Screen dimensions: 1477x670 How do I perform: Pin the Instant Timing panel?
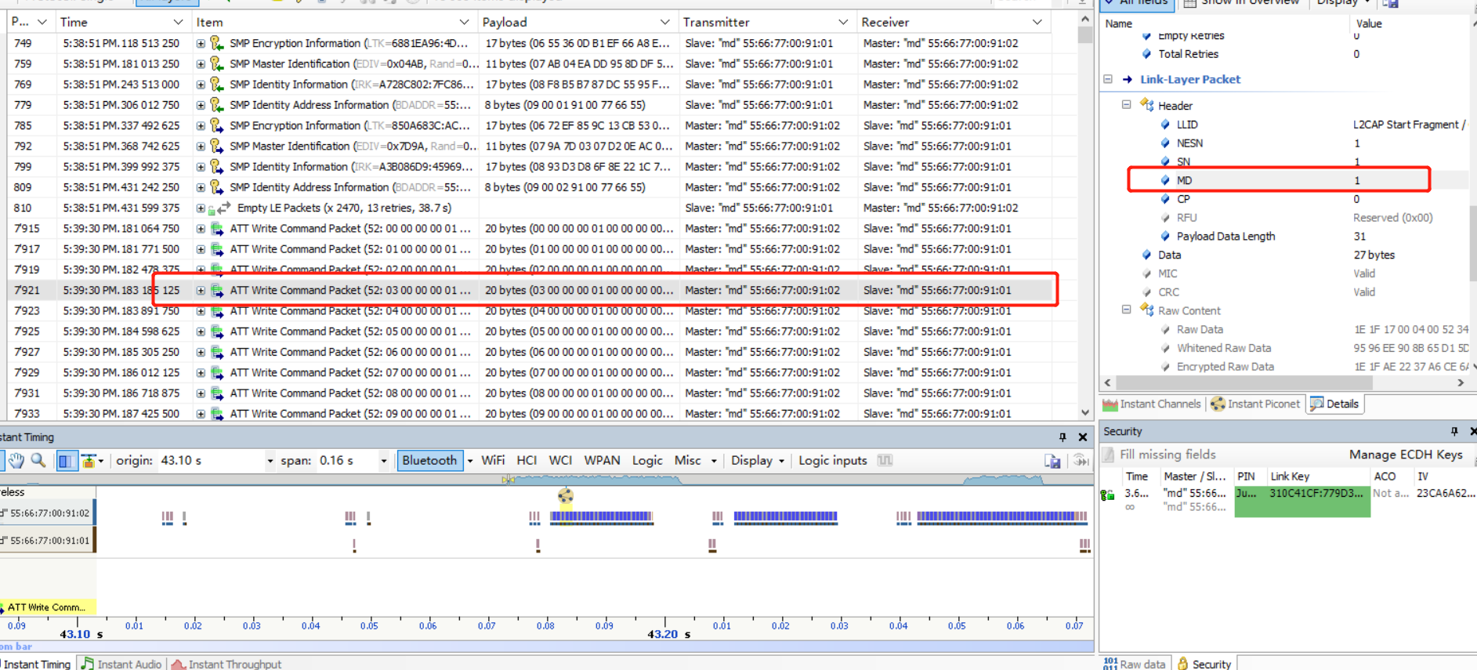(x=1062, y=437)
